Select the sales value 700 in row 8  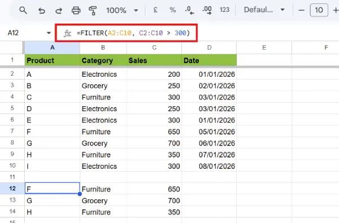(154, 143)
